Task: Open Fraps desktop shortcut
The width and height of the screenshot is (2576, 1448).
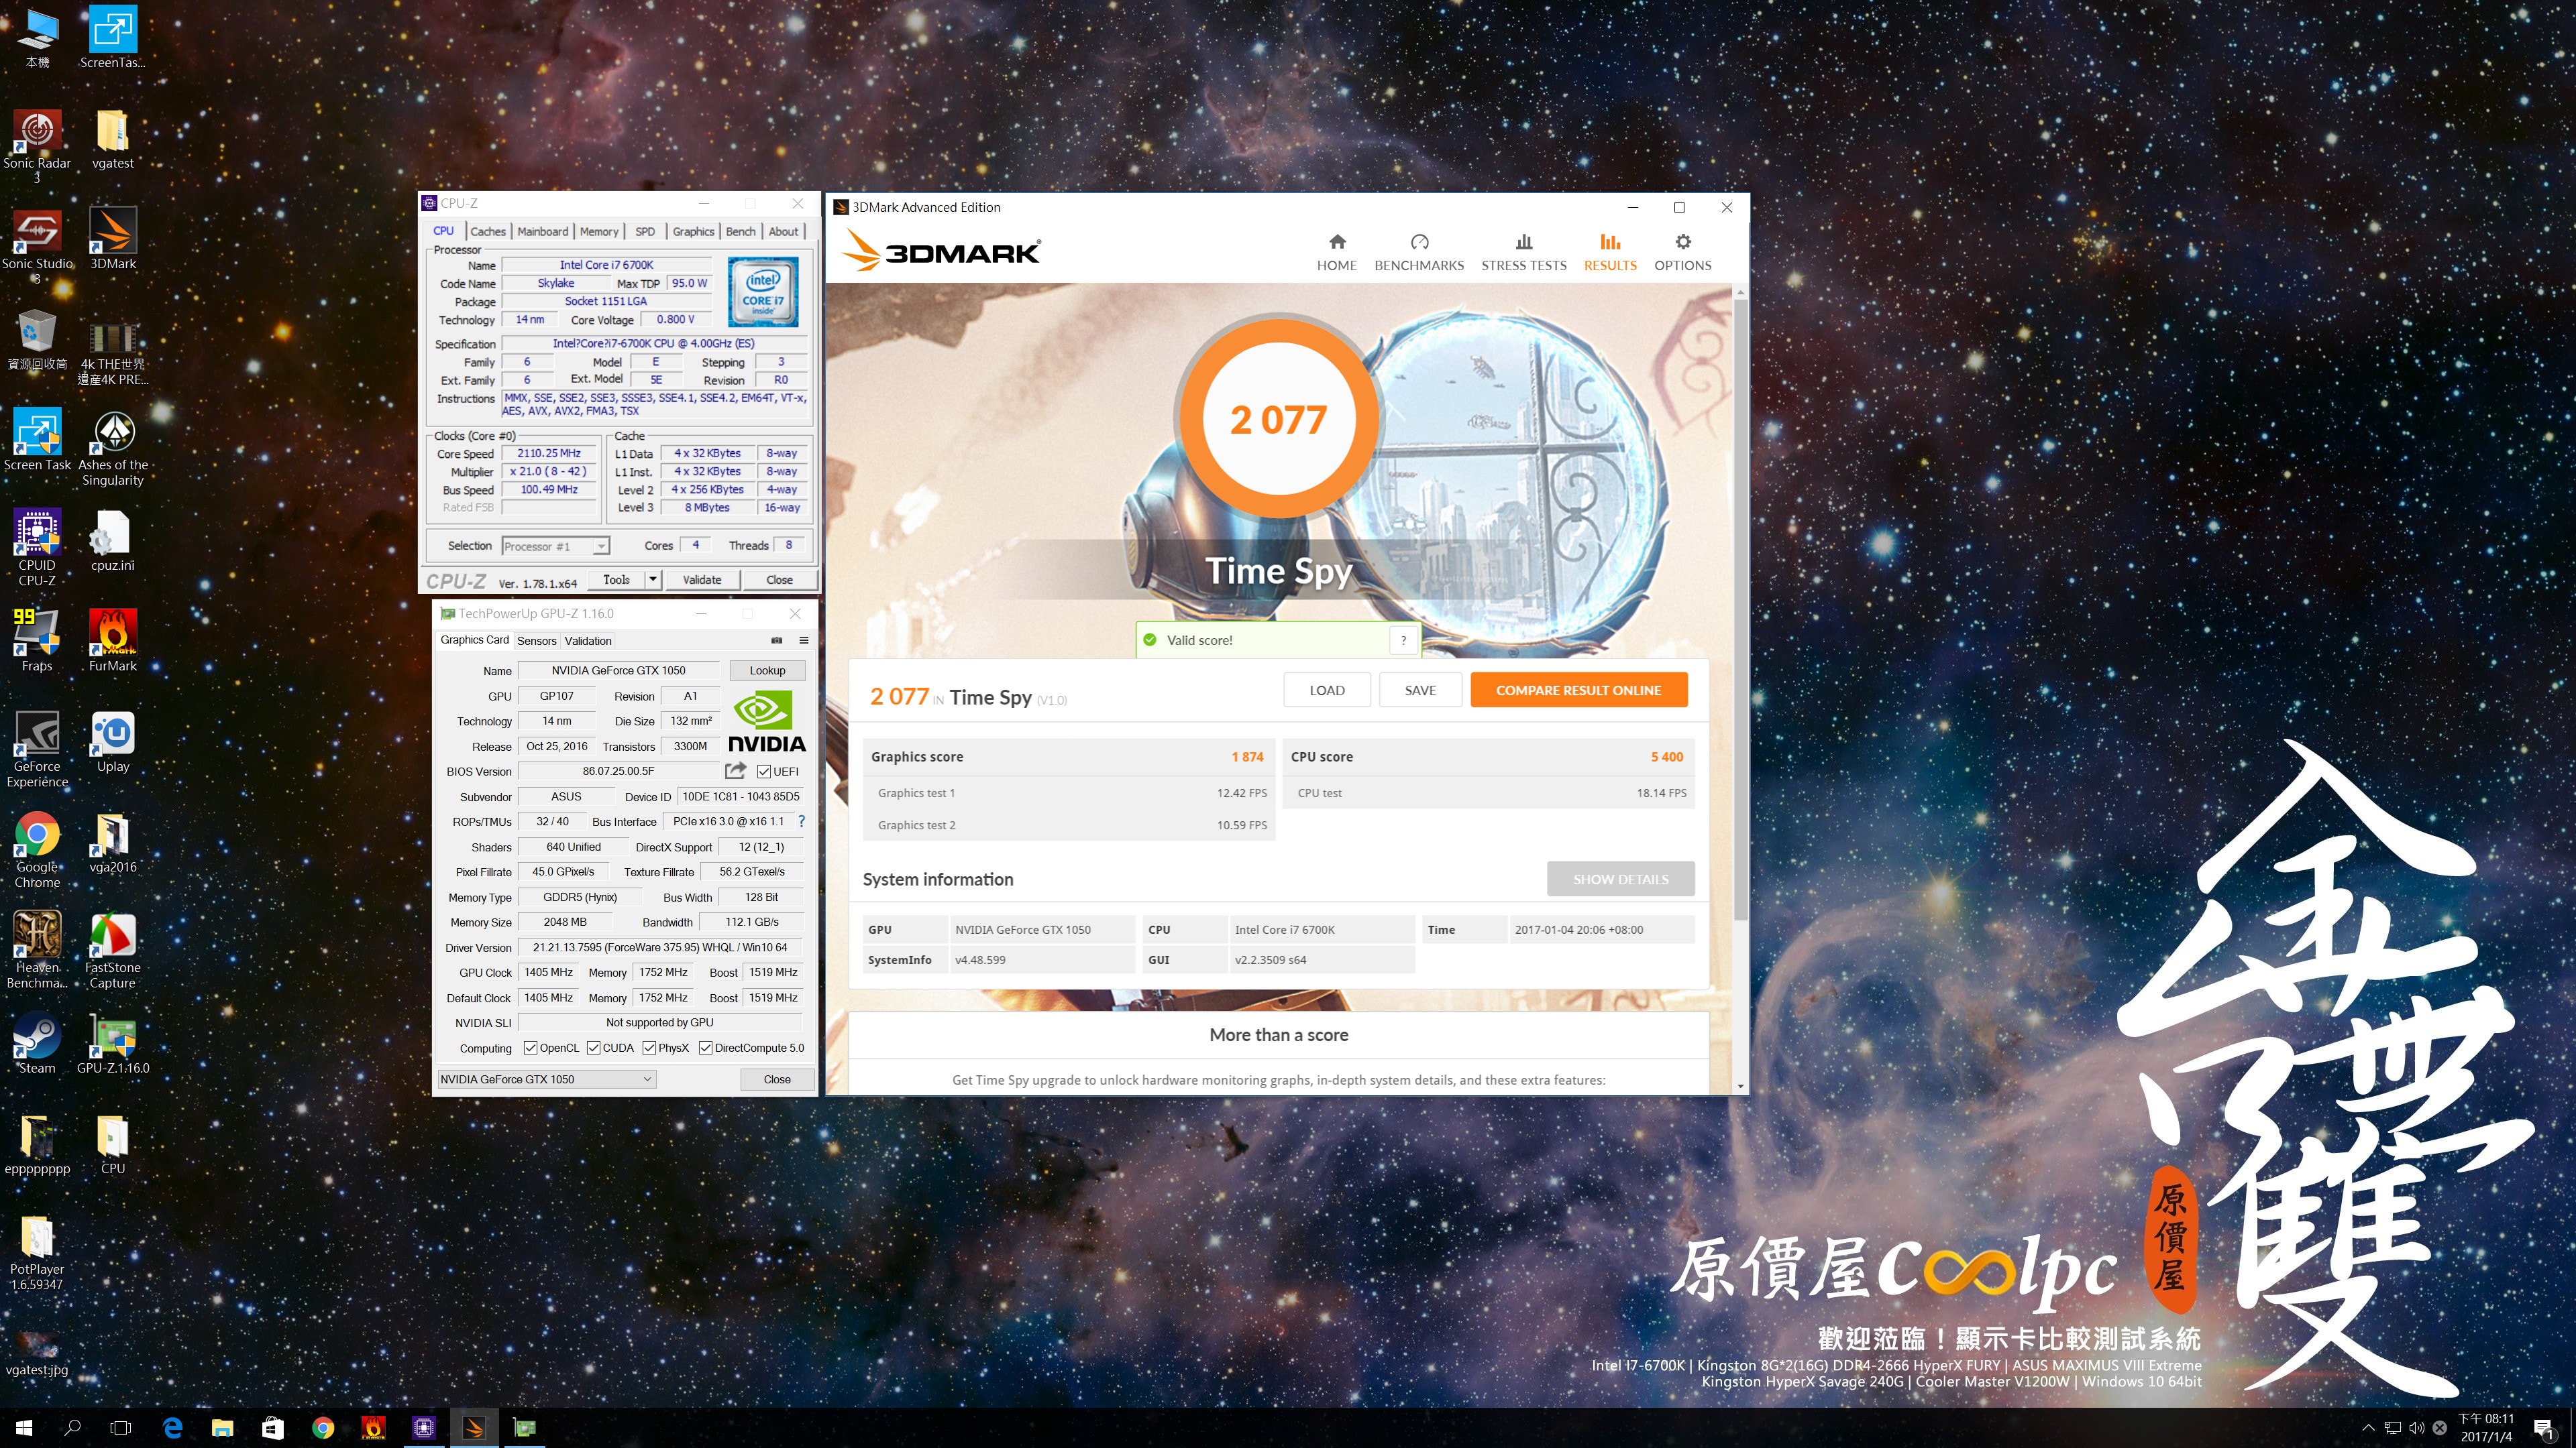Action: coord(37,641)
